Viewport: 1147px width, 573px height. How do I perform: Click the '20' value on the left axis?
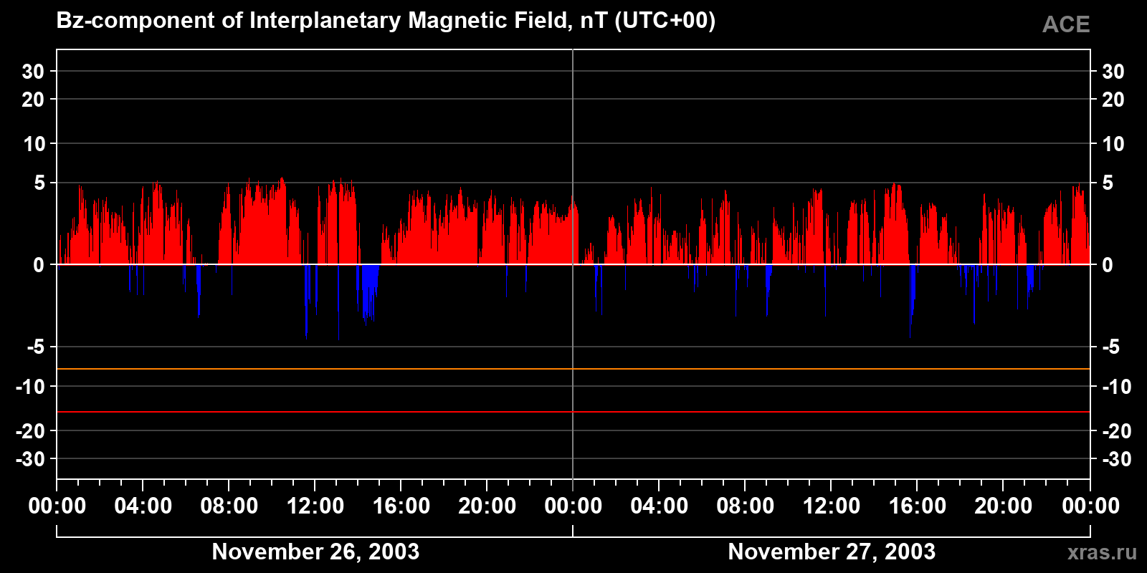pyautogui.click(x=33, y=100)
